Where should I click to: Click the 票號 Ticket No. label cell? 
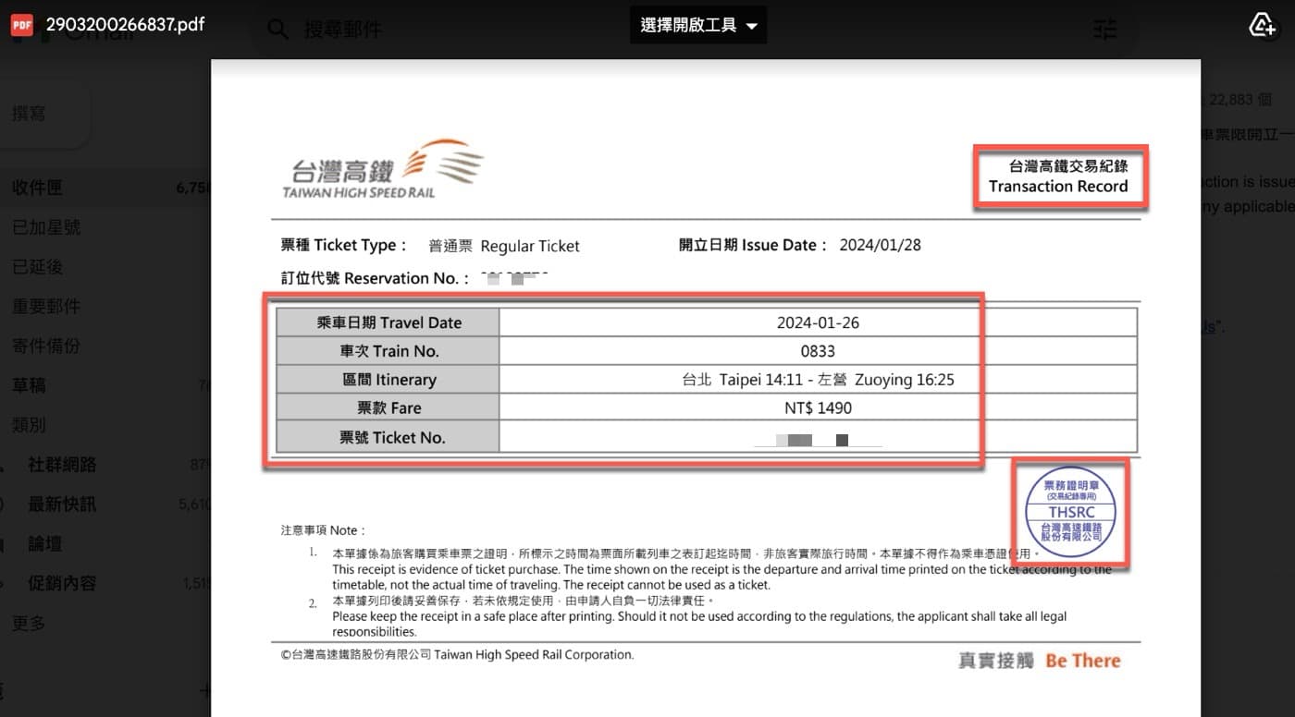[388, 437]
